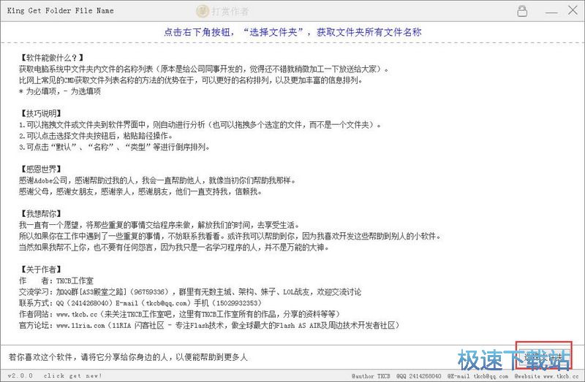The width and height of the screenshot is (585, 382).
Task: Click the blue instruction line 点击右下角按钮
Action: (x=292, y=32)
